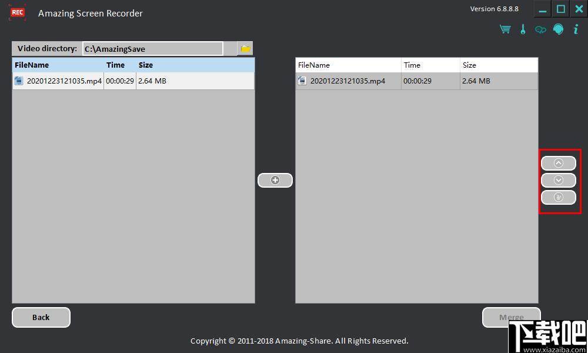Click 2.64 MB size in right list

tap(476, 81)
